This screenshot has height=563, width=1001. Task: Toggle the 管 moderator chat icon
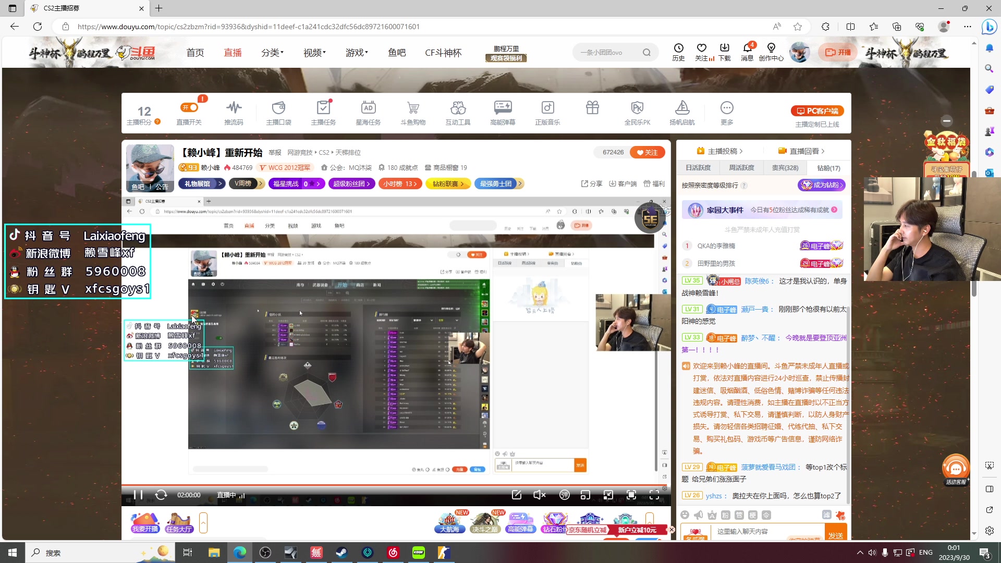739,515
